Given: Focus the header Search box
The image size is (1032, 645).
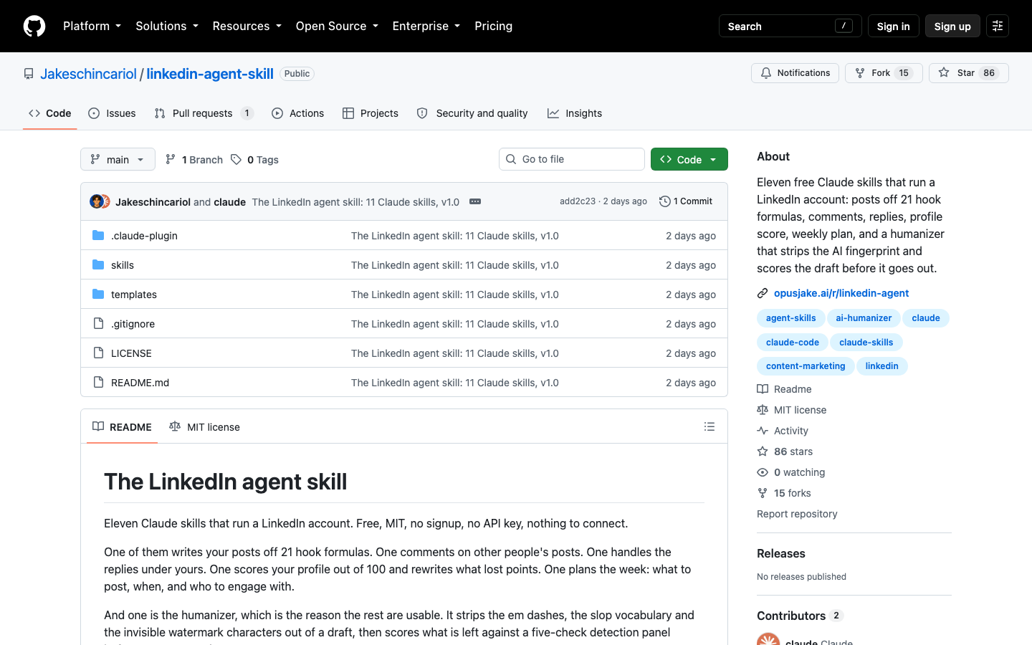Looking at the screenshot, I should point(790,26).
